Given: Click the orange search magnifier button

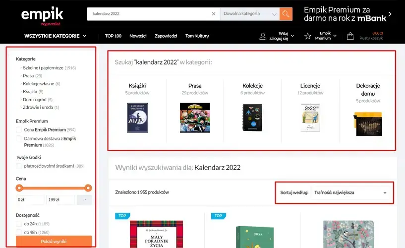Looking at the screenshot, I should click(286, 14).
